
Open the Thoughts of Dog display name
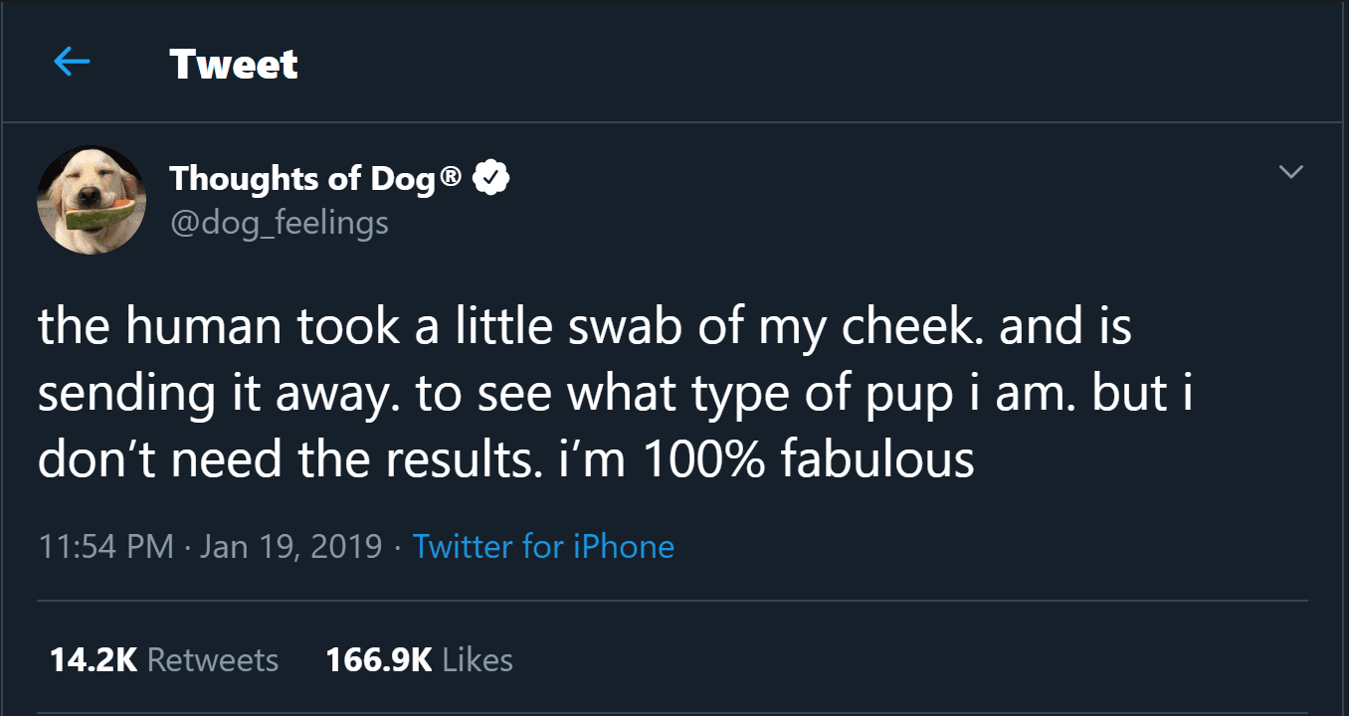click(302, 179)
